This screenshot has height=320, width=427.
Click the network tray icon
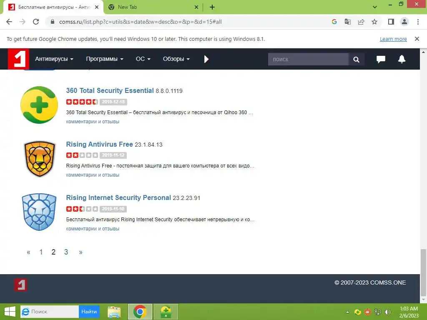click(x=378, y=312)
